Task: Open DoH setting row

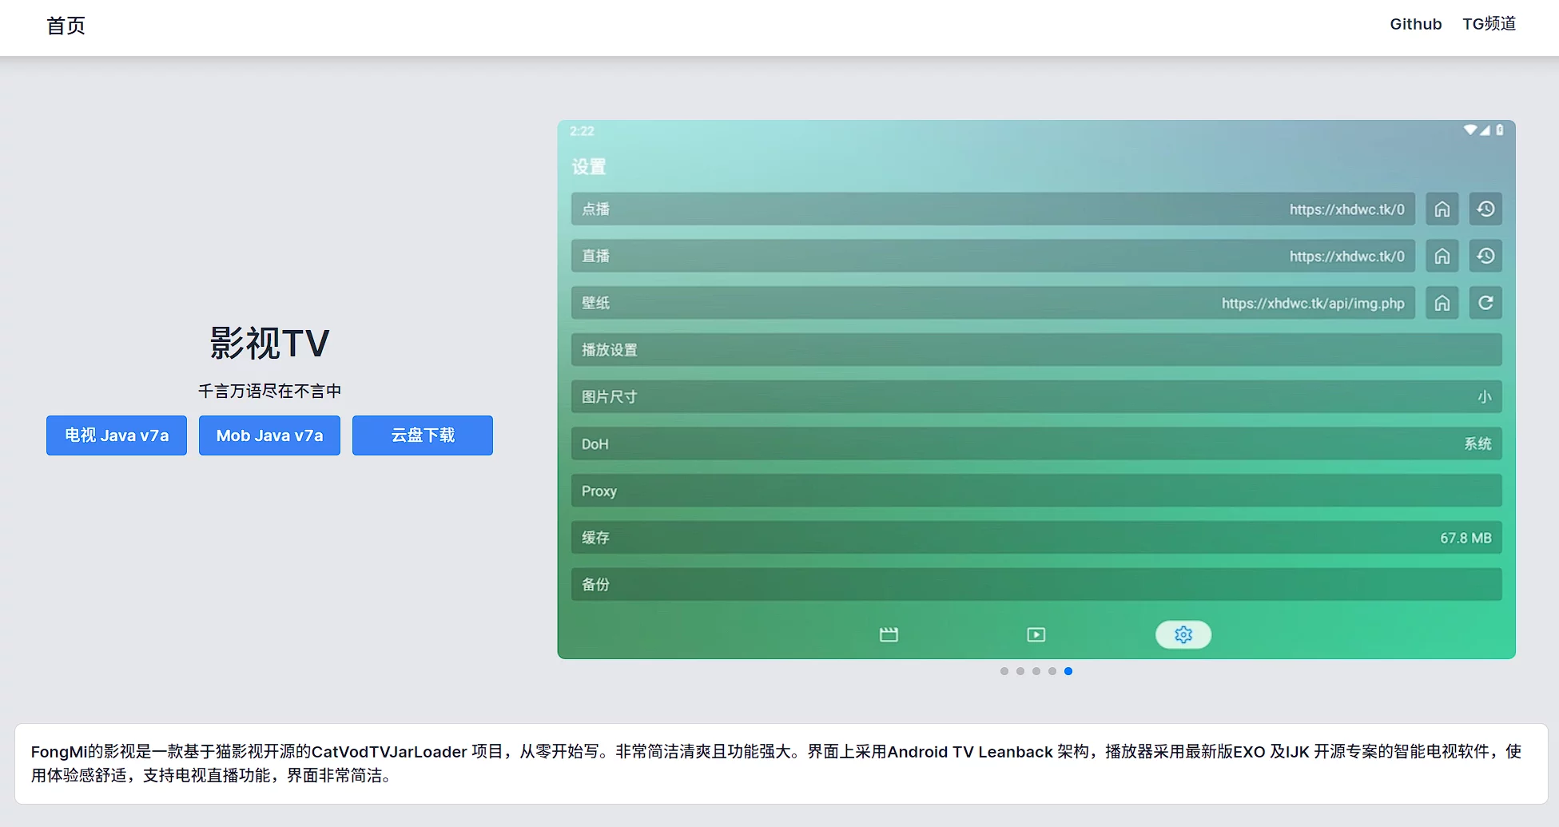Action: [x=1036, y=444]
